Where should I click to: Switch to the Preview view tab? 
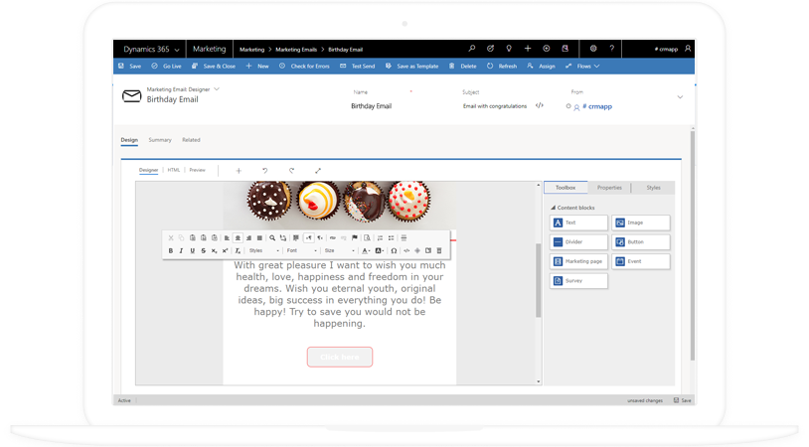pos(197,170)
